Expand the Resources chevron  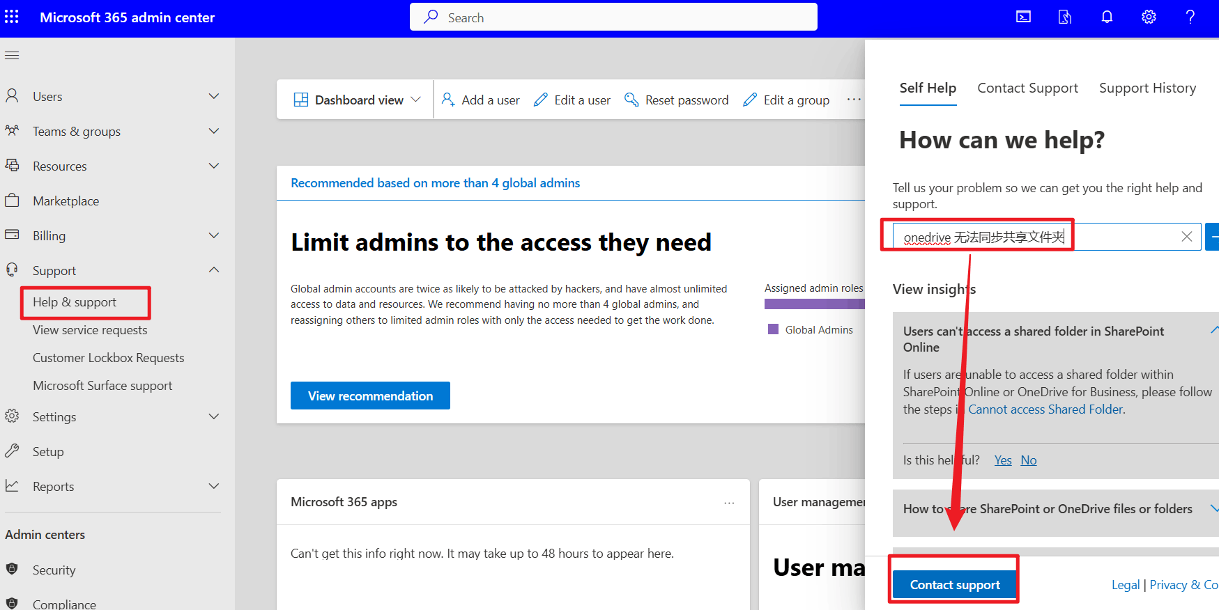(x=214, y=166)
